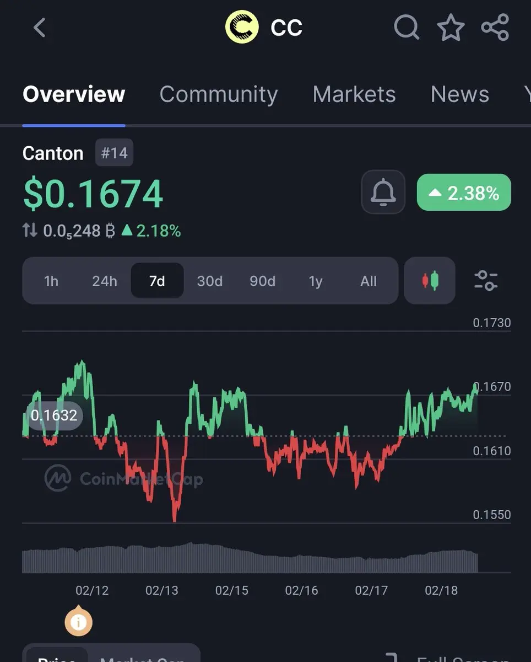Tap the 0.1610 axis price label
The width and height of the screenshot is (531, 662).
point(492,451)
